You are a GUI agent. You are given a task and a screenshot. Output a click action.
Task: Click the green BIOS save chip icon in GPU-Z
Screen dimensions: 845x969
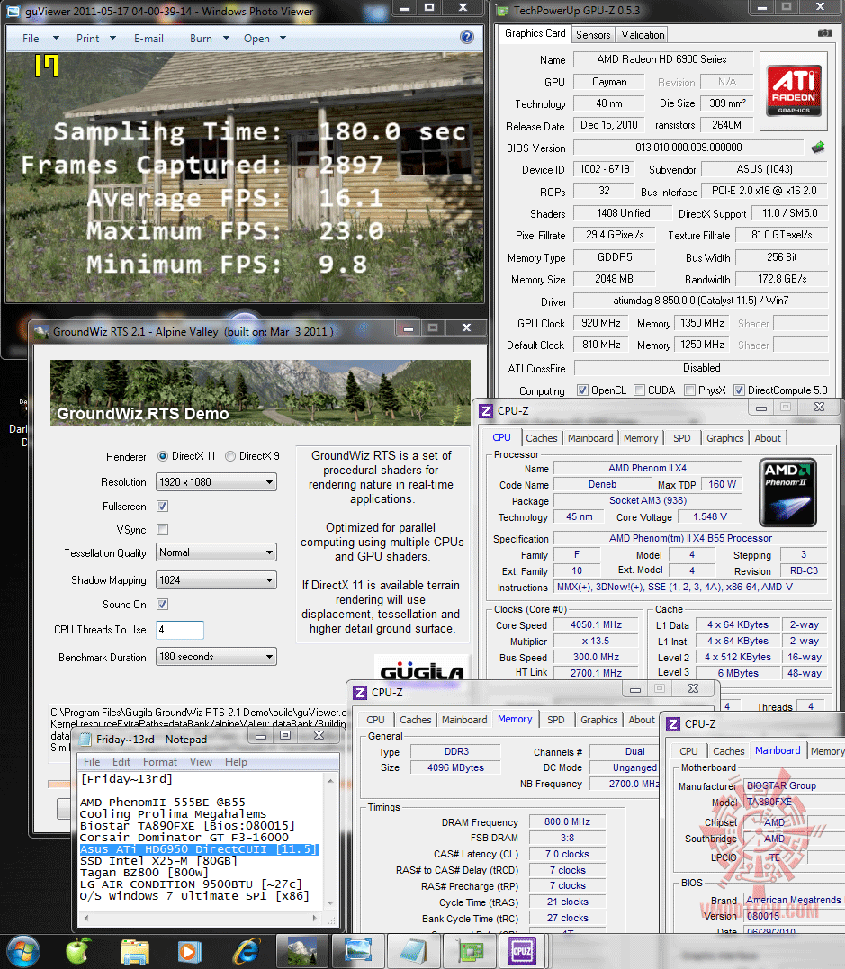click(818, 147)
